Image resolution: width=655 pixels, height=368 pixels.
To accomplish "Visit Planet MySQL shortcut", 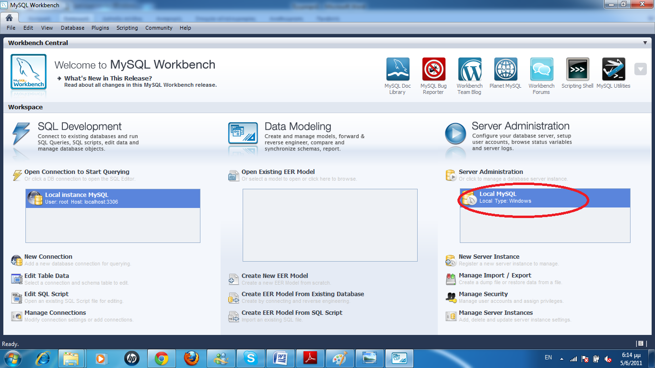I will [x=506, y=69].
